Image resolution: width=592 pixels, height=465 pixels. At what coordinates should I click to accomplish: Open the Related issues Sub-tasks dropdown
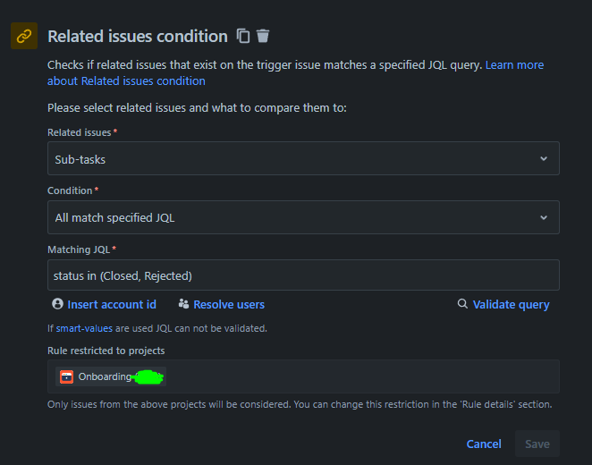coord(303,158)
